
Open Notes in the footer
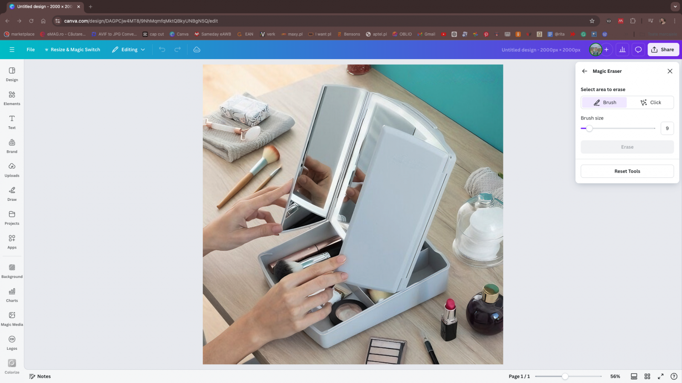40,376
